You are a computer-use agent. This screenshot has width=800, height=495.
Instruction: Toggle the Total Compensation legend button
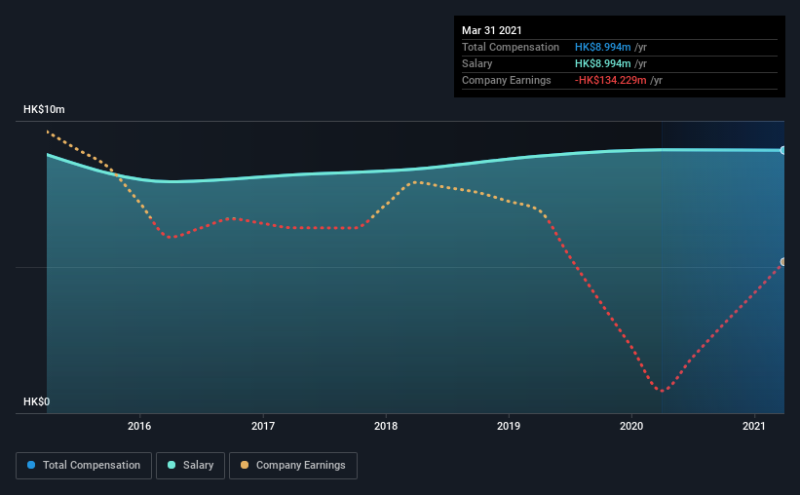pyautogui.click(x=84, y=466)
